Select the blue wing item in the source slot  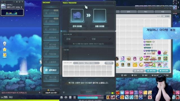pos(77,16)
